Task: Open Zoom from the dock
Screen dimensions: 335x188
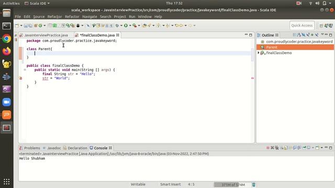Action: [7, 102]
